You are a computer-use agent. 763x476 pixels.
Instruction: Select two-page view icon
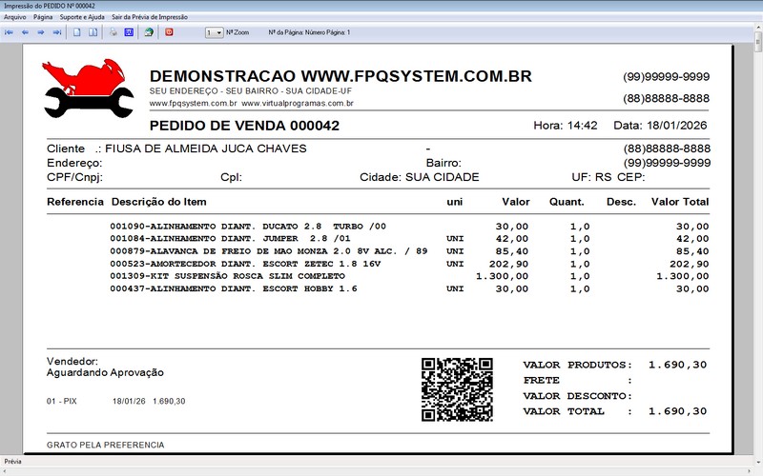tap(93, 32)
